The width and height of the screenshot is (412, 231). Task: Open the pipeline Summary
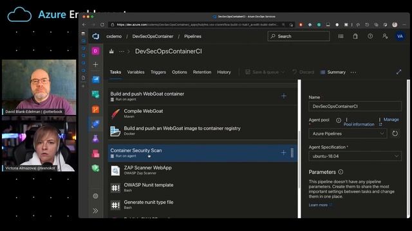click(333, 72)
